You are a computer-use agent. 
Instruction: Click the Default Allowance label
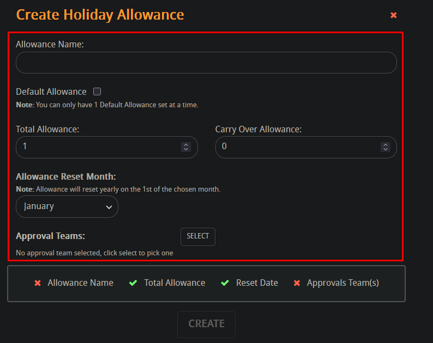pyautogui.click(x=51, y=91)
